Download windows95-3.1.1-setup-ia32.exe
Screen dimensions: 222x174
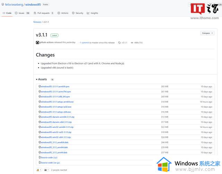click(x=56, y=107)
